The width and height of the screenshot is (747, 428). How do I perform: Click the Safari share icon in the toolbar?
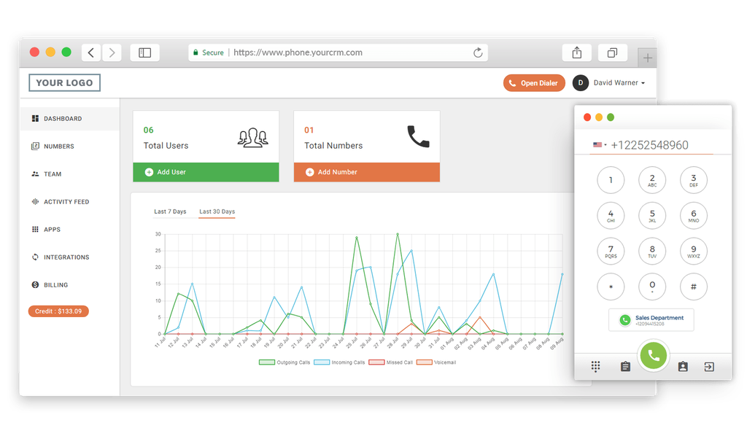[x=576, y=52]
